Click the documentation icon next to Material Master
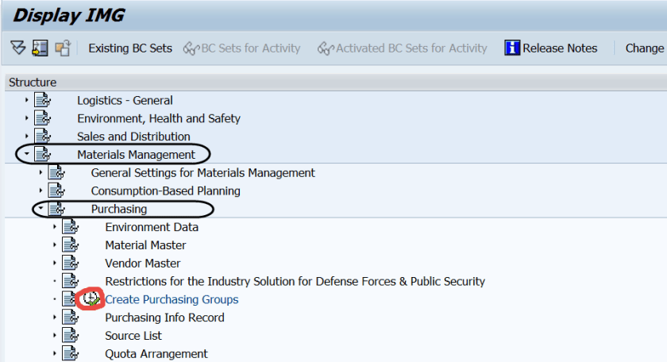Image resolution: width=667 pixels, height=362 pixels. point(71,245)
